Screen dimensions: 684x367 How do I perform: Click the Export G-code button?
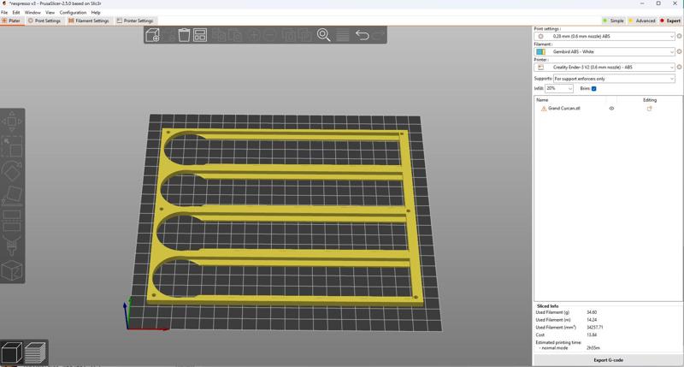pyautogui.click(x=608, y=360)
